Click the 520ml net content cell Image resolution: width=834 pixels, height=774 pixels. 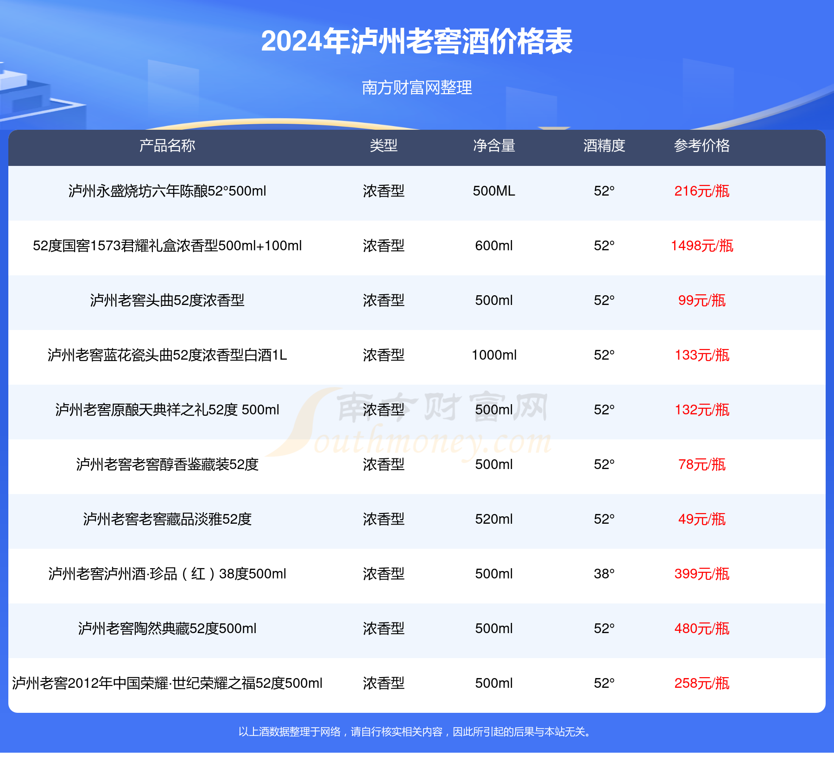click(x=494, y=519)
